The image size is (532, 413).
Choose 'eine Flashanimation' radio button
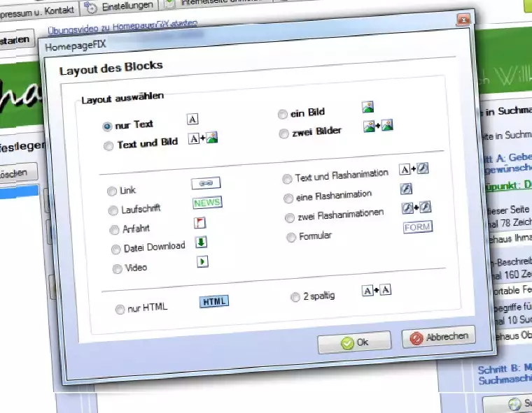[x=288, y=198]
